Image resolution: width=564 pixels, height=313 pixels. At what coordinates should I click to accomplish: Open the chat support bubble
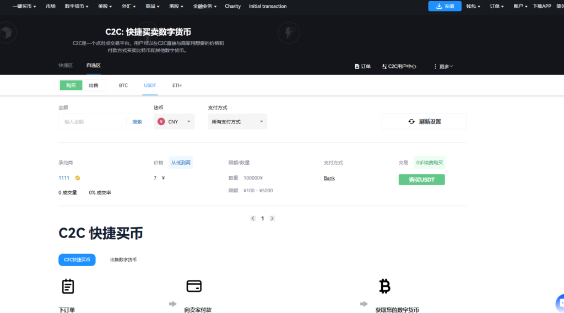click(560, 303)
